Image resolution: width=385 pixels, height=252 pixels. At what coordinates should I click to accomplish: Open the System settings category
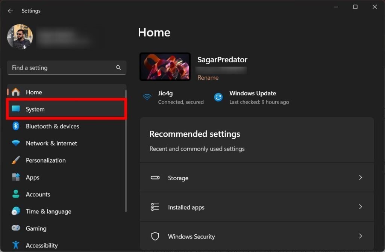pos(67,109)
